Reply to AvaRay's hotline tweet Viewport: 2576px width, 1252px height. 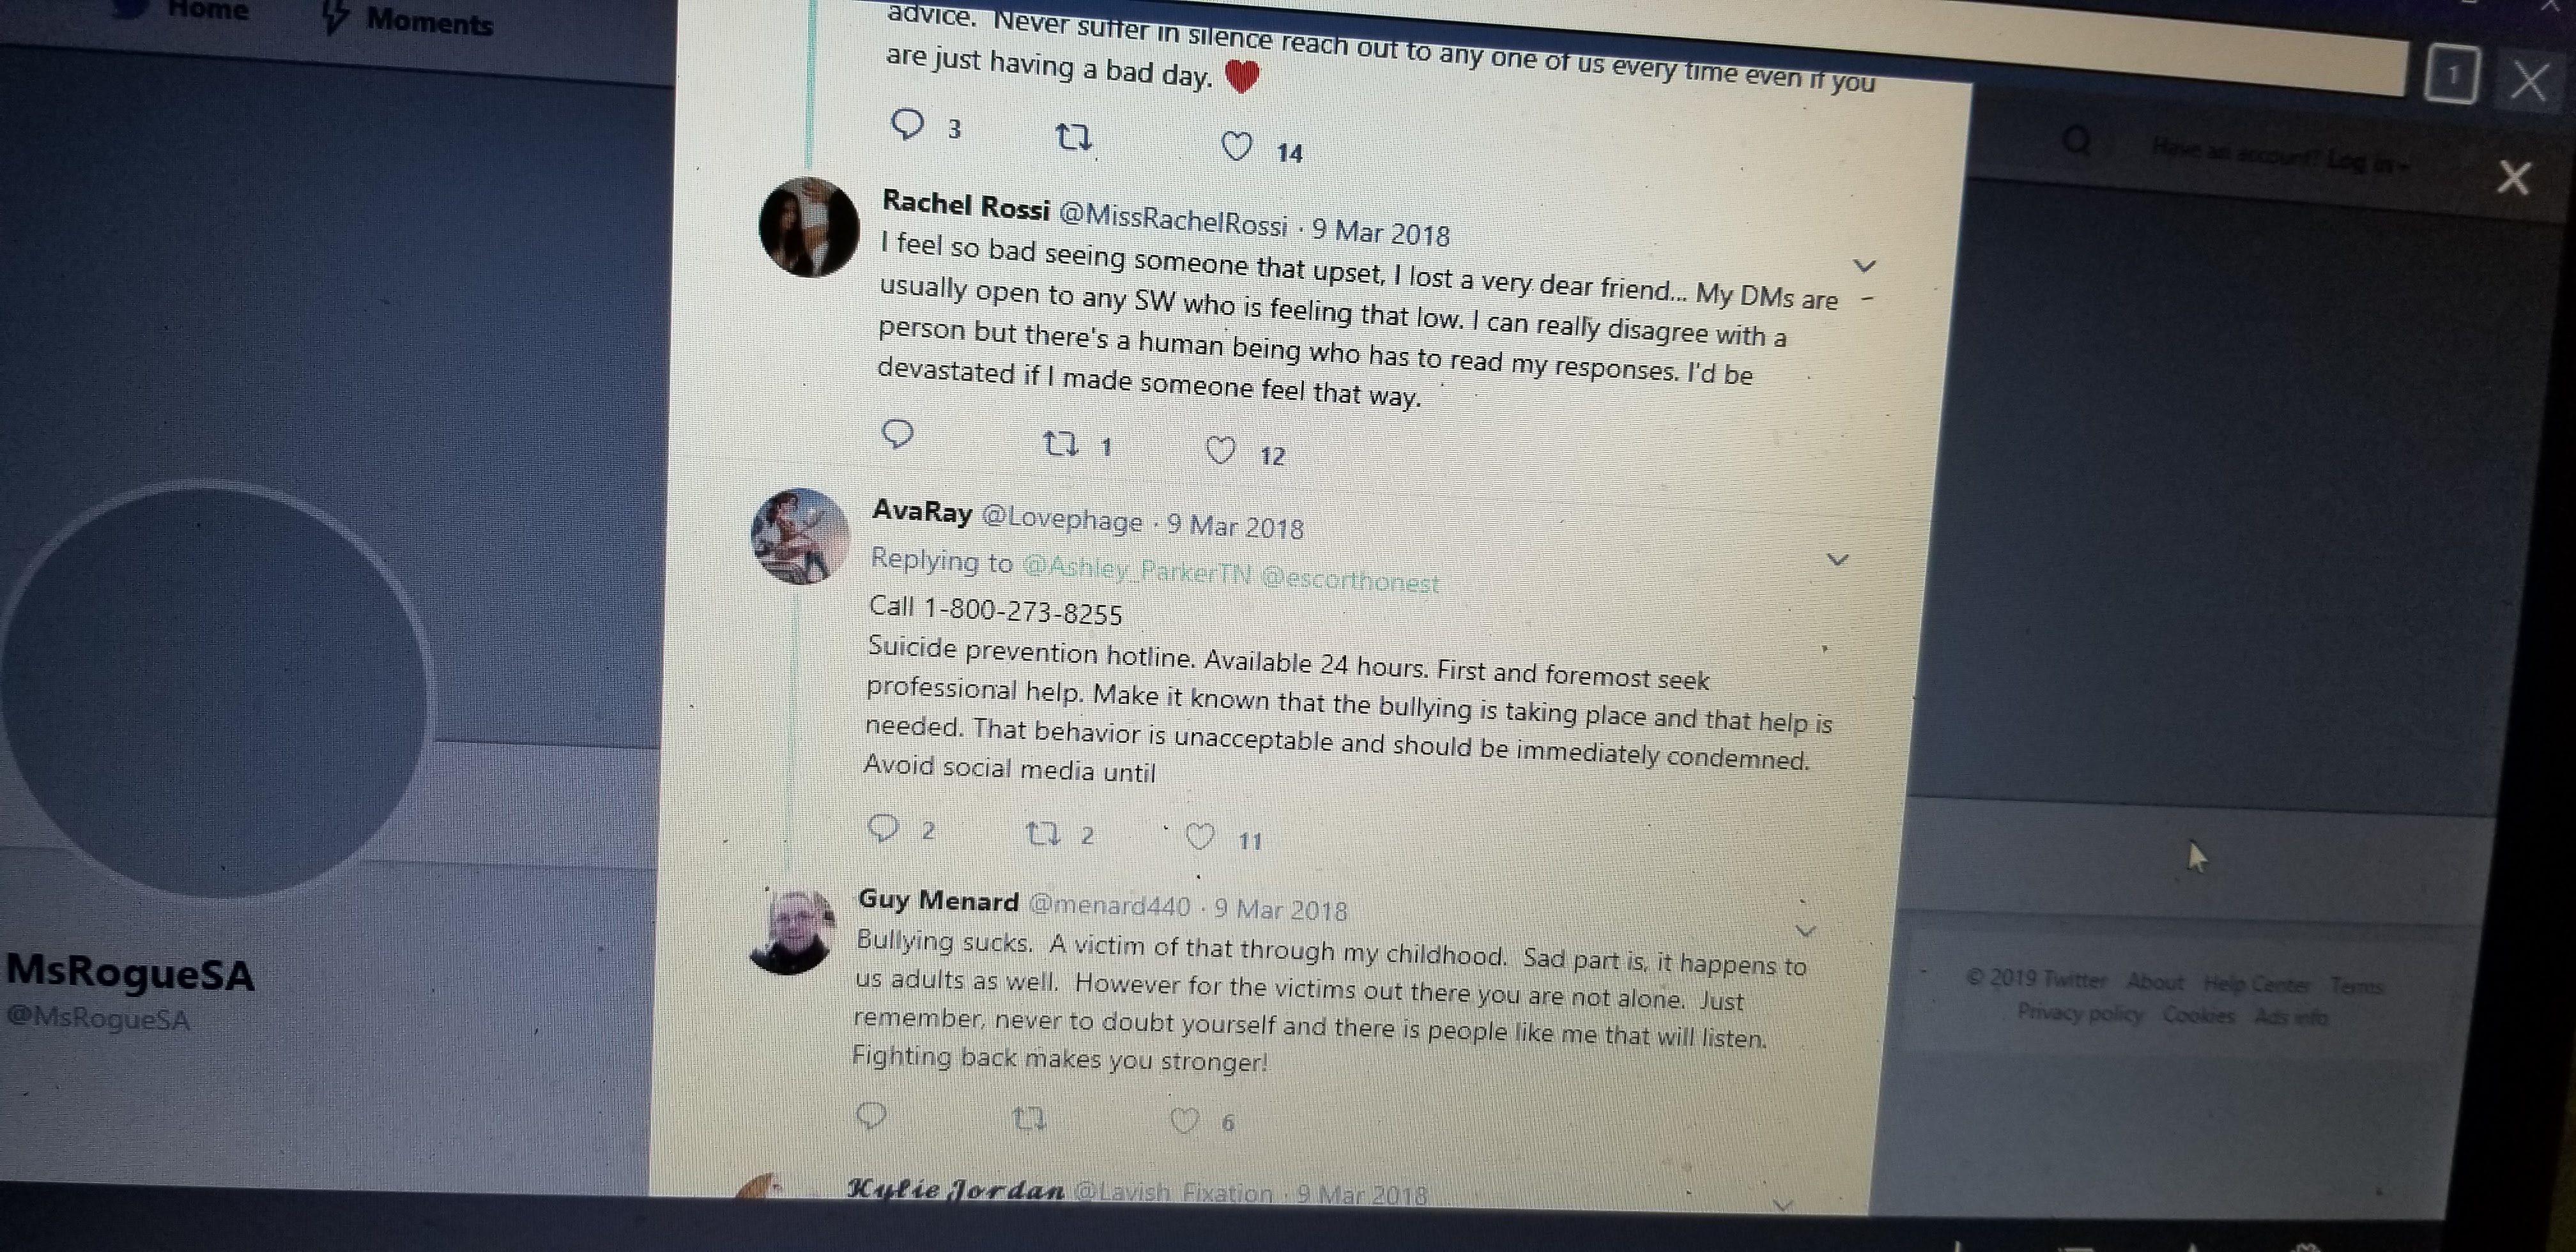click(883, 828)
